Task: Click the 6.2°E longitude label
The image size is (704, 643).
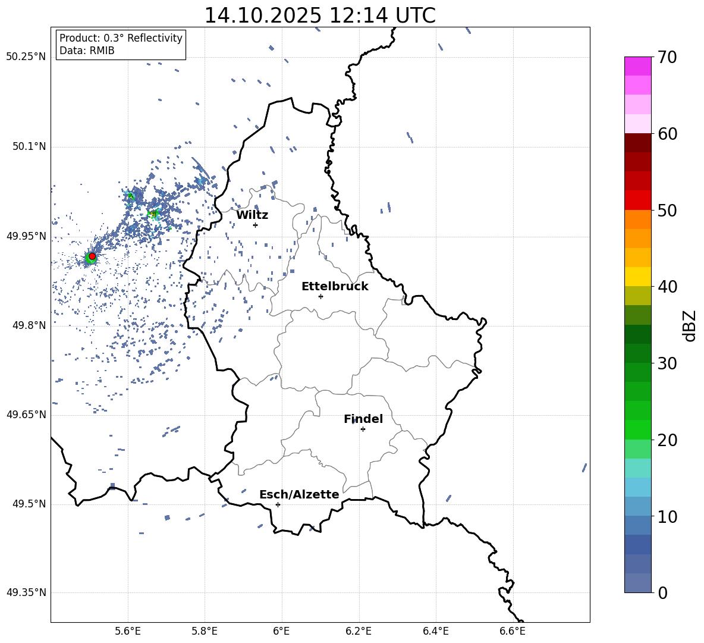Action: coord(359,631)
